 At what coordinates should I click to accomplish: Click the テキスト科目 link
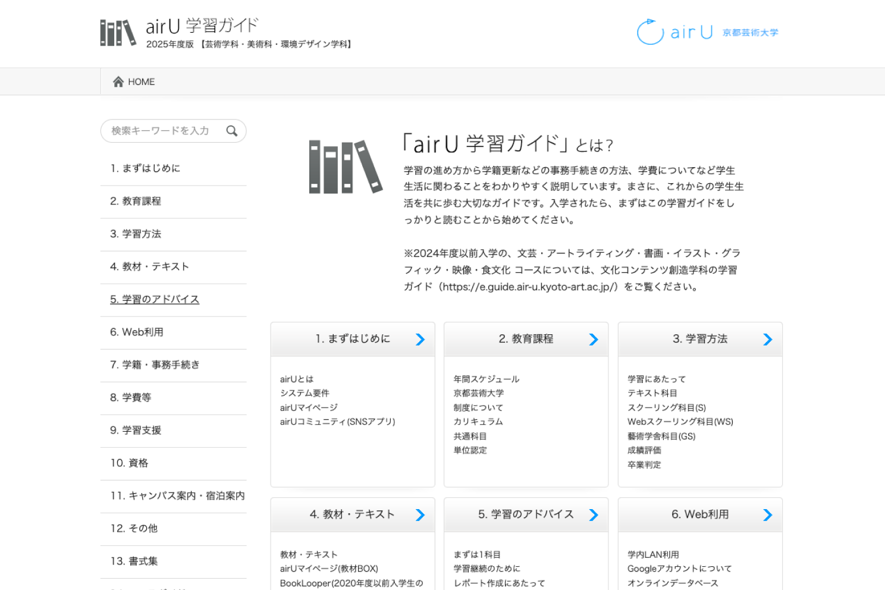tap(652, 393)
